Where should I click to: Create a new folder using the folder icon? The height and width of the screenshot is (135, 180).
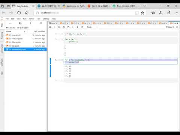[x=20, y=23]
